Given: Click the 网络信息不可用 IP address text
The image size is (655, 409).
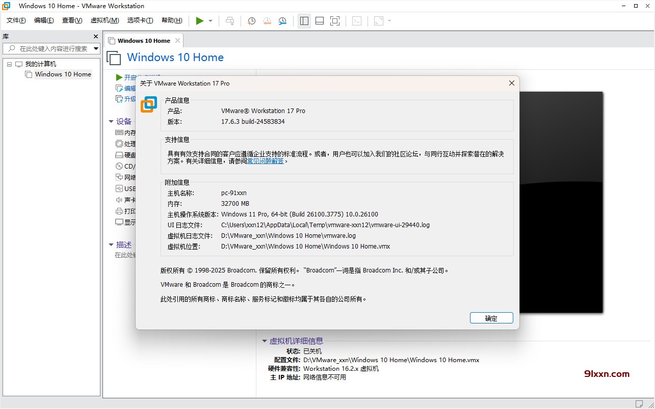Looking at the screenshot, I should click(x=324, y=377).
